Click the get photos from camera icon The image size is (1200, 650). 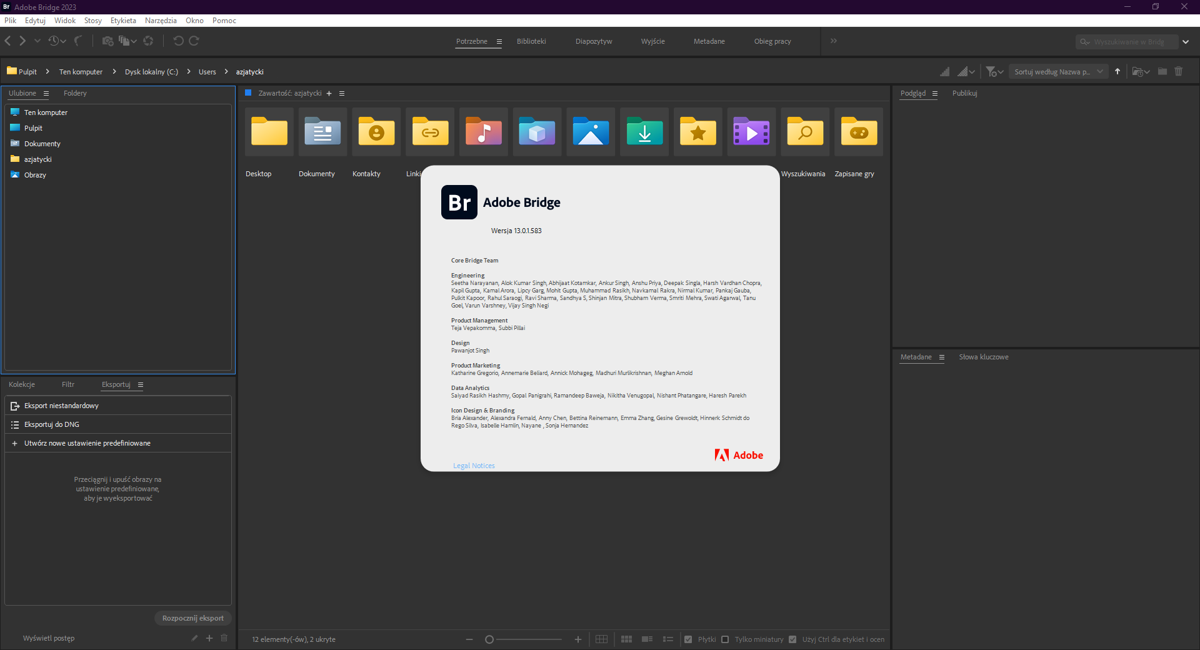point(107,41)
